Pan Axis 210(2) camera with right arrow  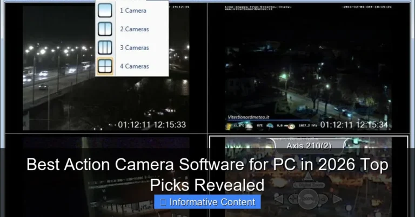[x=337, y=199]
